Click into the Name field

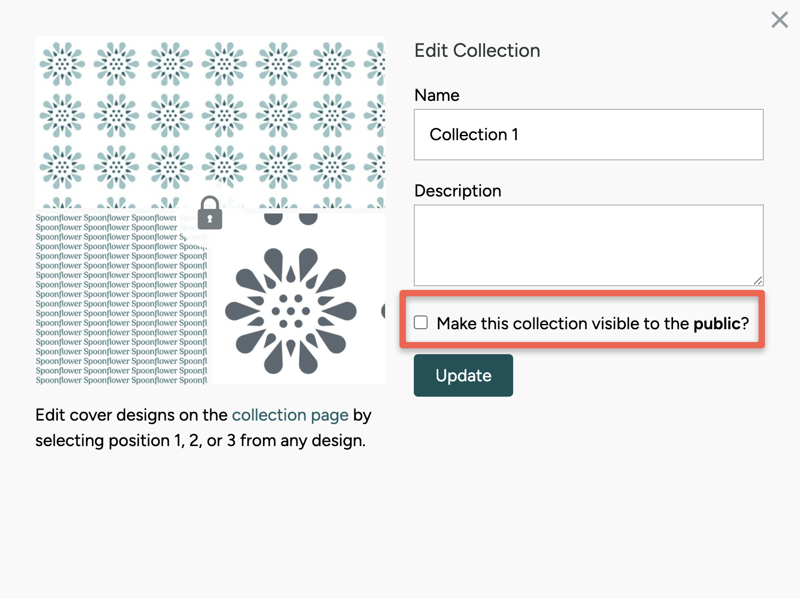point(588,135)
